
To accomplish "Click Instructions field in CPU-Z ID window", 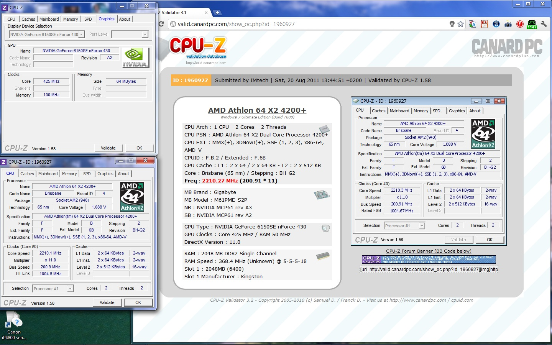I will pyautogui.click(x=90, y=237).
